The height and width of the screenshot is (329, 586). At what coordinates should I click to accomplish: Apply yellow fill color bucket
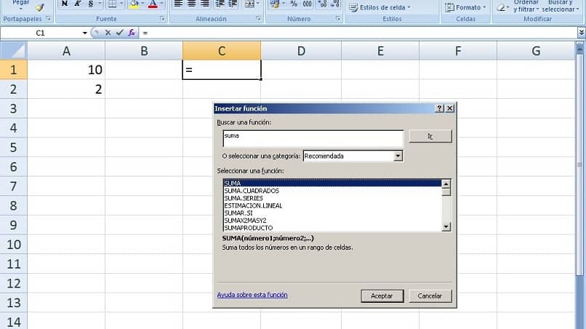point(134,4)
